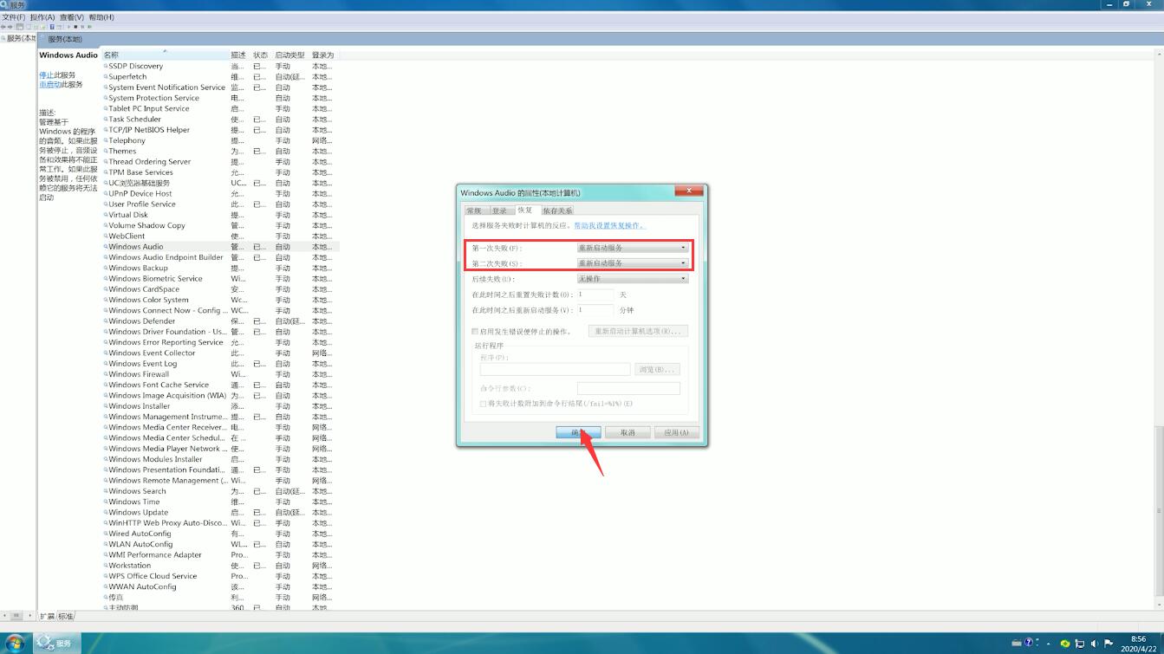Open the 第一次失败 dropdown
This screenshot has width=1164, height=654.
pos(633,248)
